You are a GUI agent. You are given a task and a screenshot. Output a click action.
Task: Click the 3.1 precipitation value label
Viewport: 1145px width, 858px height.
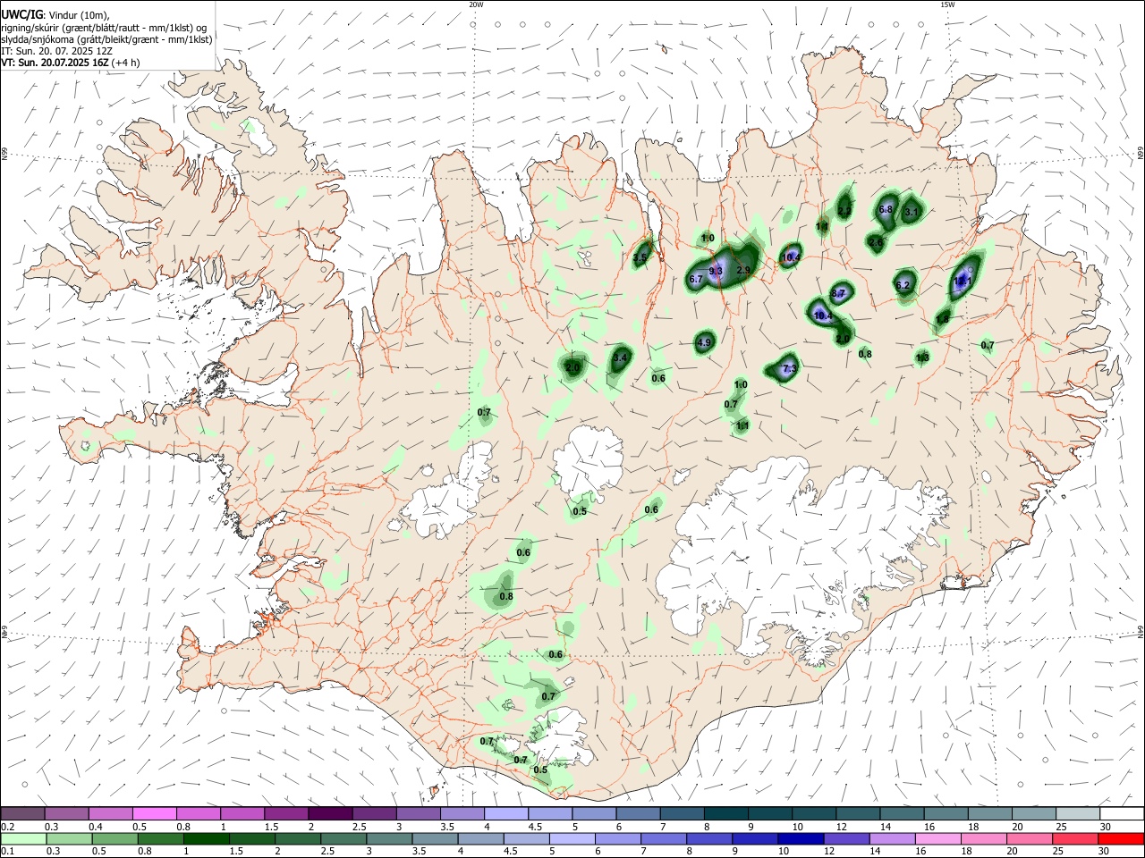[x=912, y=212]
